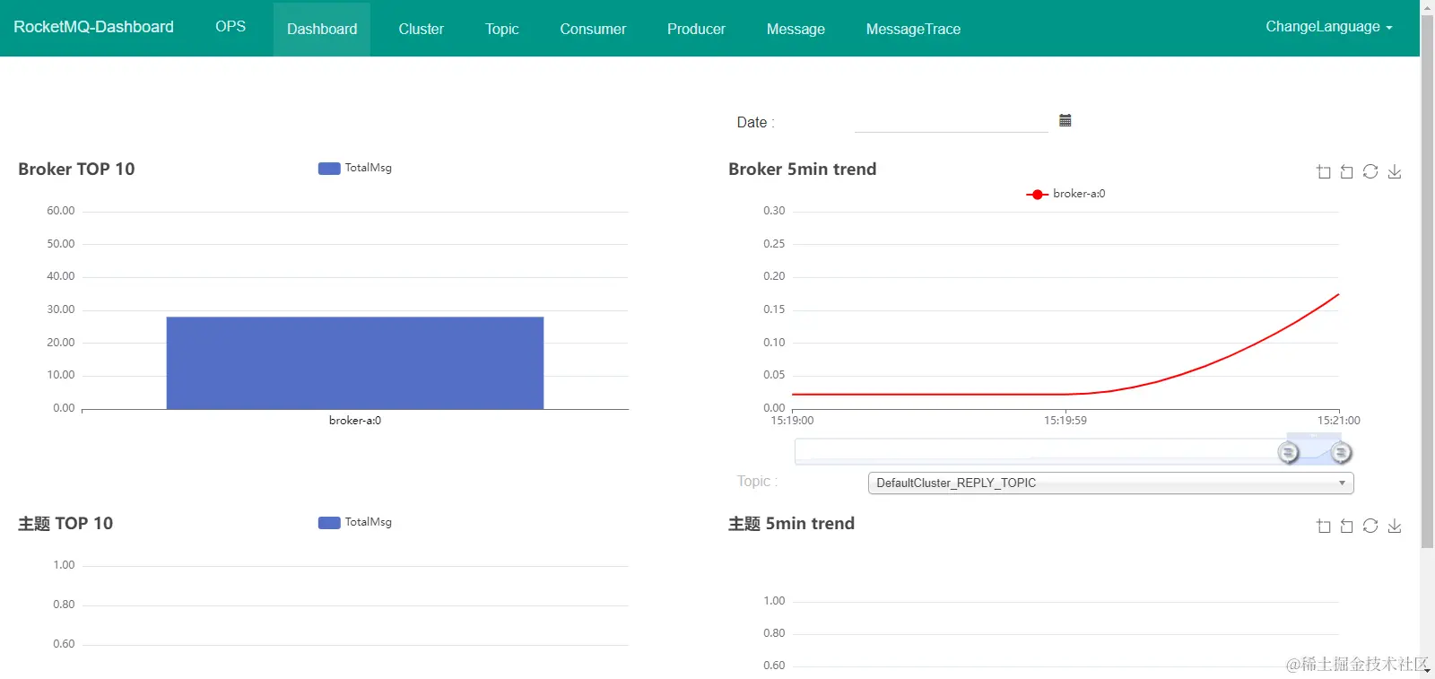This screenshot has width=1435, height=679.
Task: Refresh the 主题 5min trend chart
Action: coord(1370,526)
